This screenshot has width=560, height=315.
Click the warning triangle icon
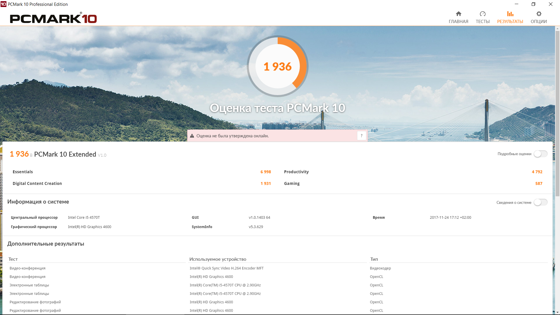pyautogui.click(x=192, y=136)
